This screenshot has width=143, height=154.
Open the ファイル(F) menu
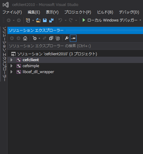(x=12, y=12)
